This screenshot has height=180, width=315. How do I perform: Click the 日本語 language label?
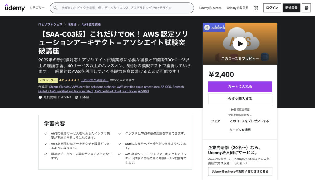(x=84, y=97)
